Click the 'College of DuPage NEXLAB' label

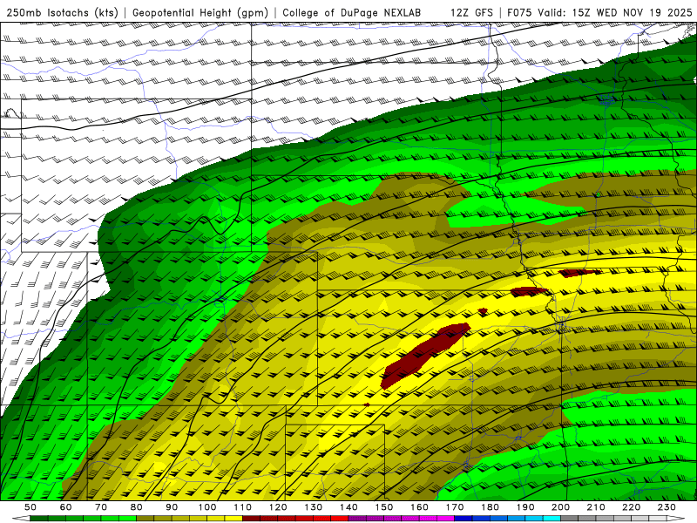pyautogui.click(x=352, y=12)
